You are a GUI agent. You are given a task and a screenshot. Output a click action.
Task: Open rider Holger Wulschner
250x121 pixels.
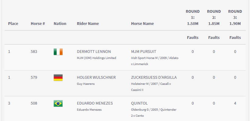[96, 78]
